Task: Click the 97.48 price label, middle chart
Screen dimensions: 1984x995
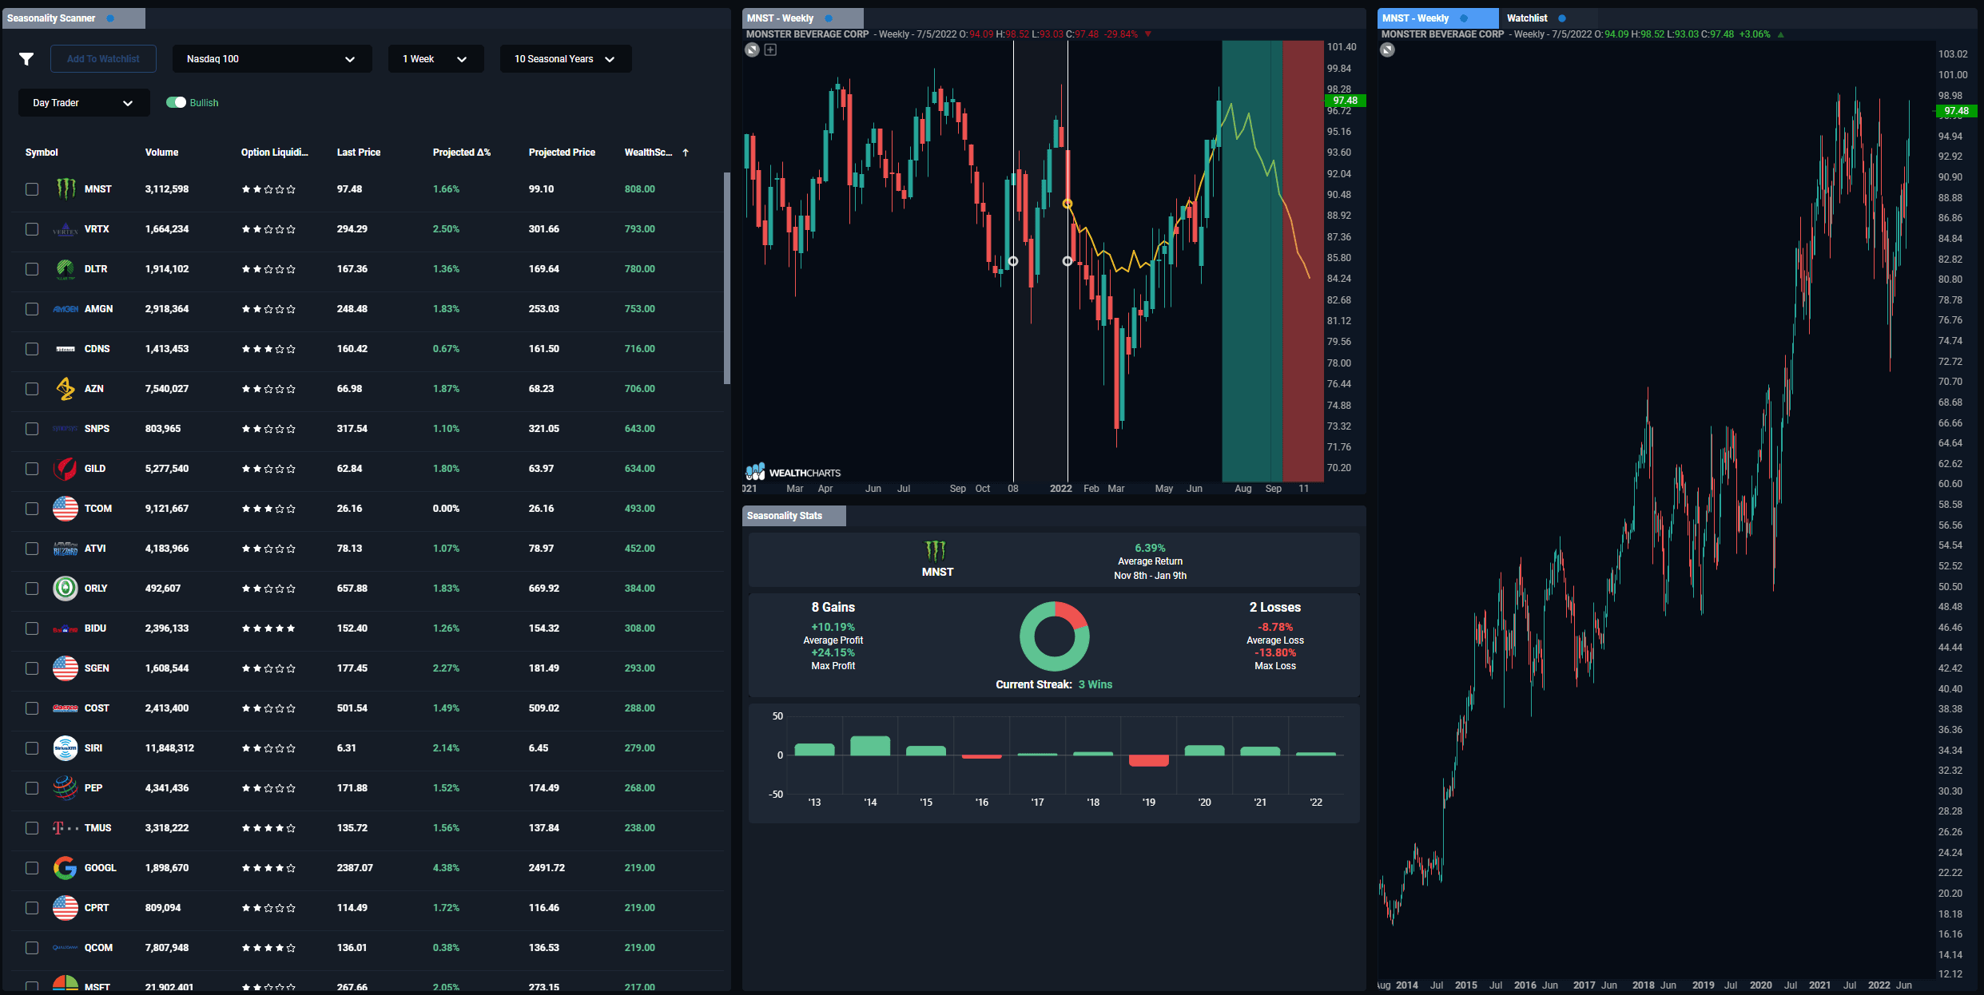Action: click(1346, 101)
